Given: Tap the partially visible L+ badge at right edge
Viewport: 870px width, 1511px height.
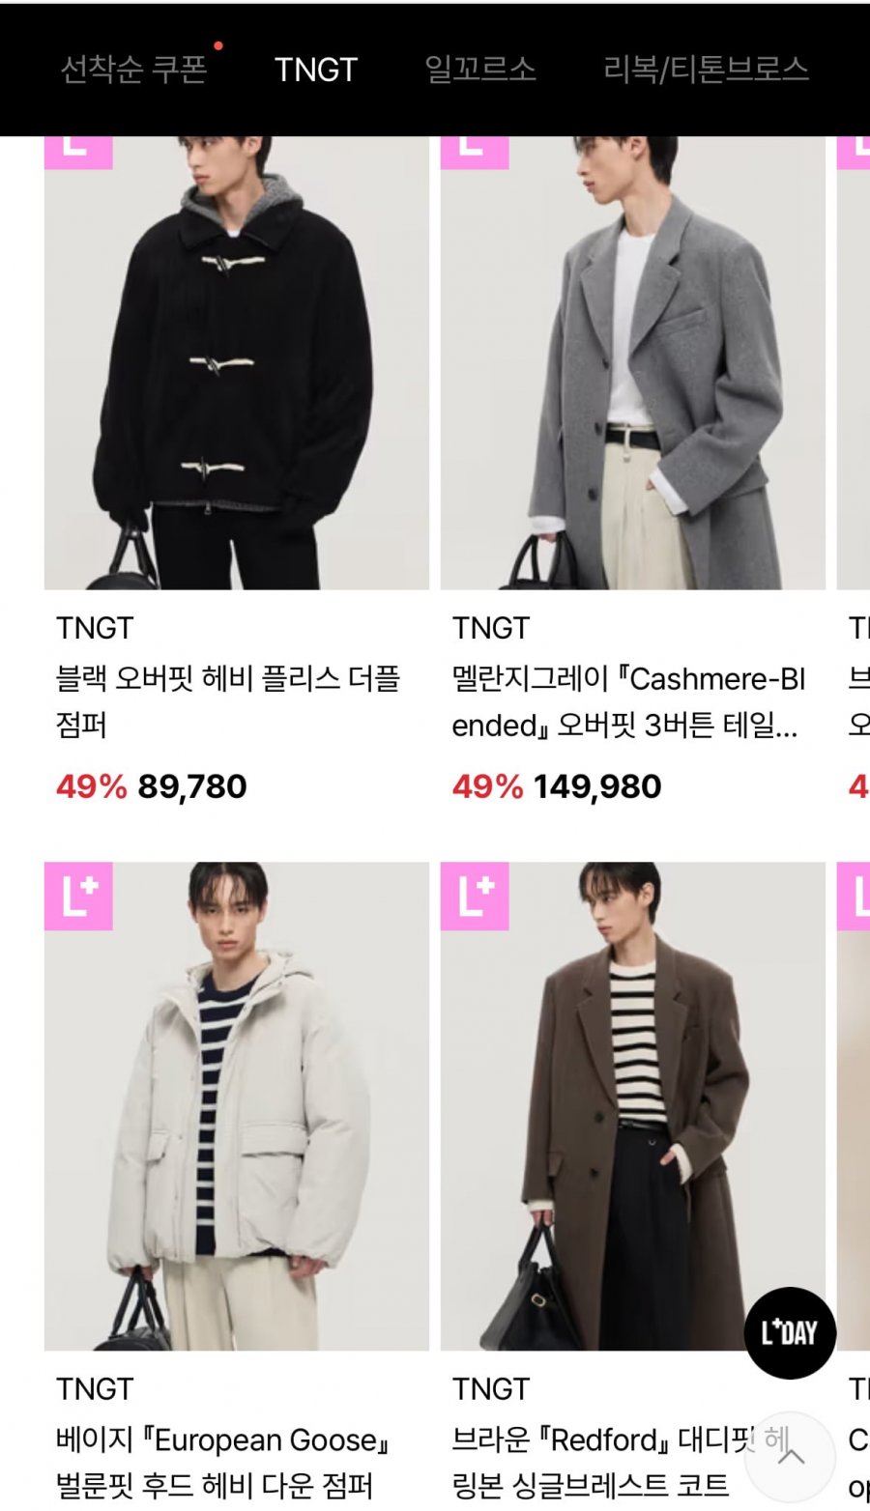Looking at the screenshot, I should click(x=854, y=896).
